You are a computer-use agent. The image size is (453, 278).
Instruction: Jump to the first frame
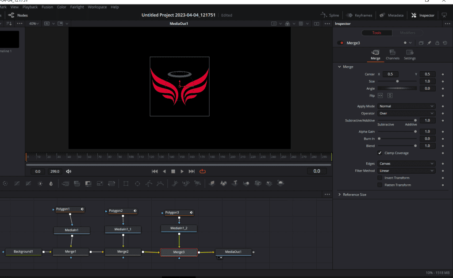coord(155,171)
